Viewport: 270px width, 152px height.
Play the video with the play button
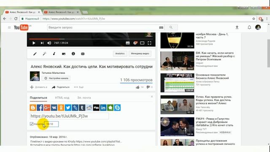click(34, 43)
